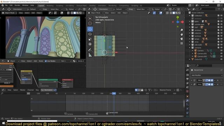Uncheck the cameras collection checkbox
Image resolution: width=224 pixels, height=126 pixels.
click(x=218, y=48)
